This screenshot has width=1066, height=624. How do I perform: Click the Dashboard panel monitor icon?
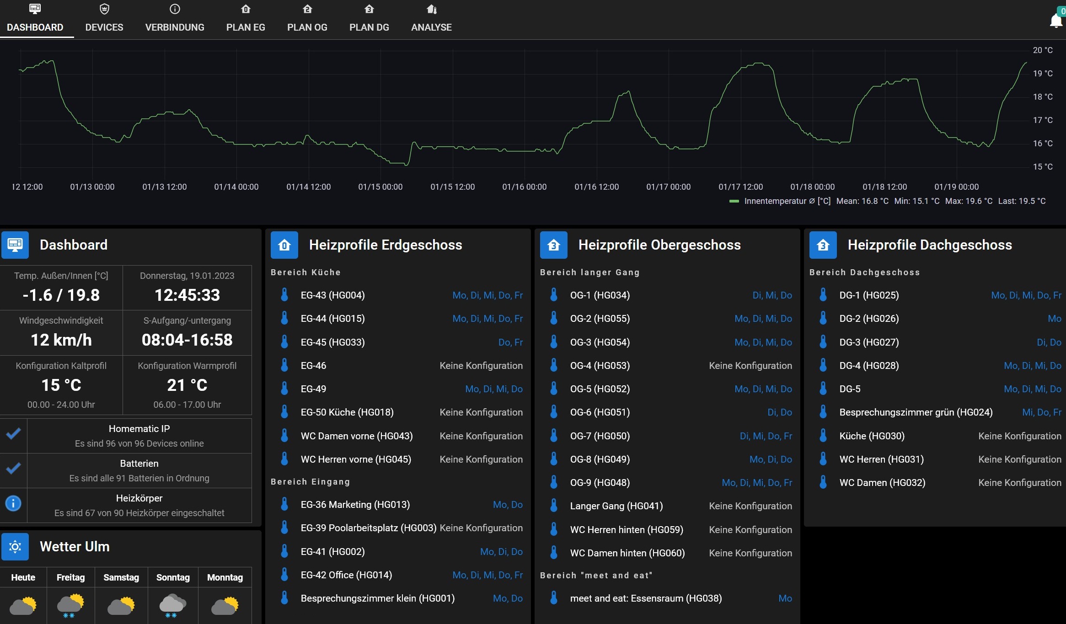15,245
